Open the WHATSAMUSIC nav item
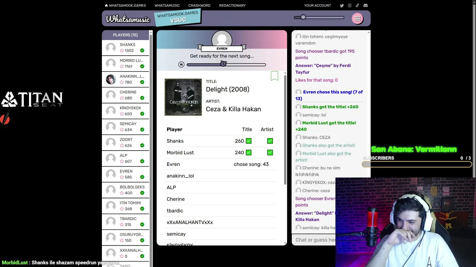 click(167, 6)
